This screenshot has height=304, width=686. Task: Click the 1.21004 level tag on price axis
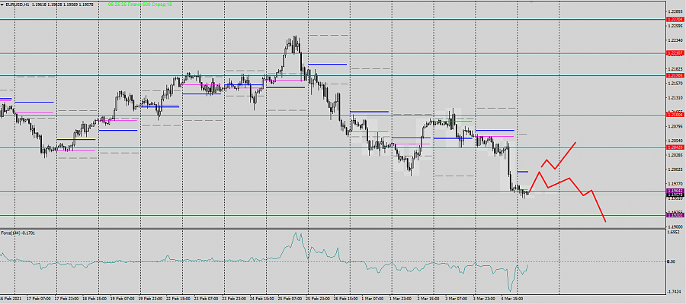675,115
